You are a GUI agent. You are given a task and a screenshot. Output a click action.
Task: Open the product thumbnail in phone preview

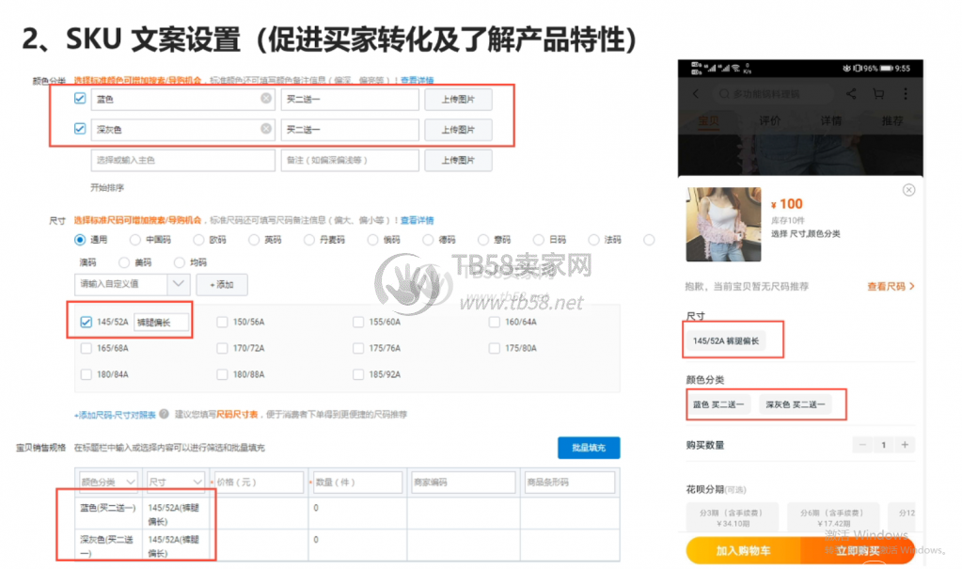point(723,225)
